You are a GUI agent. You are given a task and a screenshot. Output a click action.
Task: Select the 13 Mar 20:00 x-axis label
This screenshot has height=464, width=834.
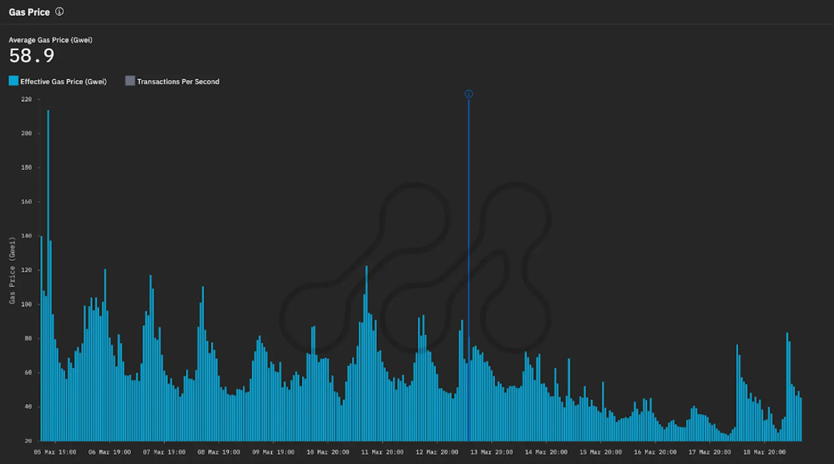click(x=491, y=452)
